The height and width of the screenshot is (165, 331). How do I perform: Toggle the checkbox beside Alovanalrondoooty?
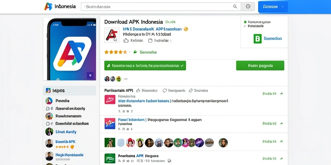click(48, 109)
